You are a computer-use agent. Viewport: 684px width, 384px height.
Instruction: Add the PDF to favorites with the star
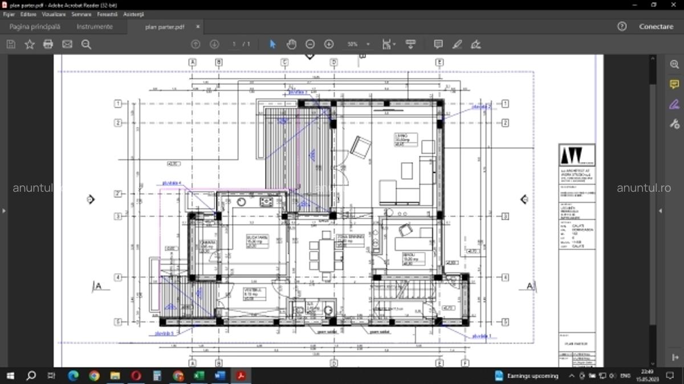[x=30, y=44]
